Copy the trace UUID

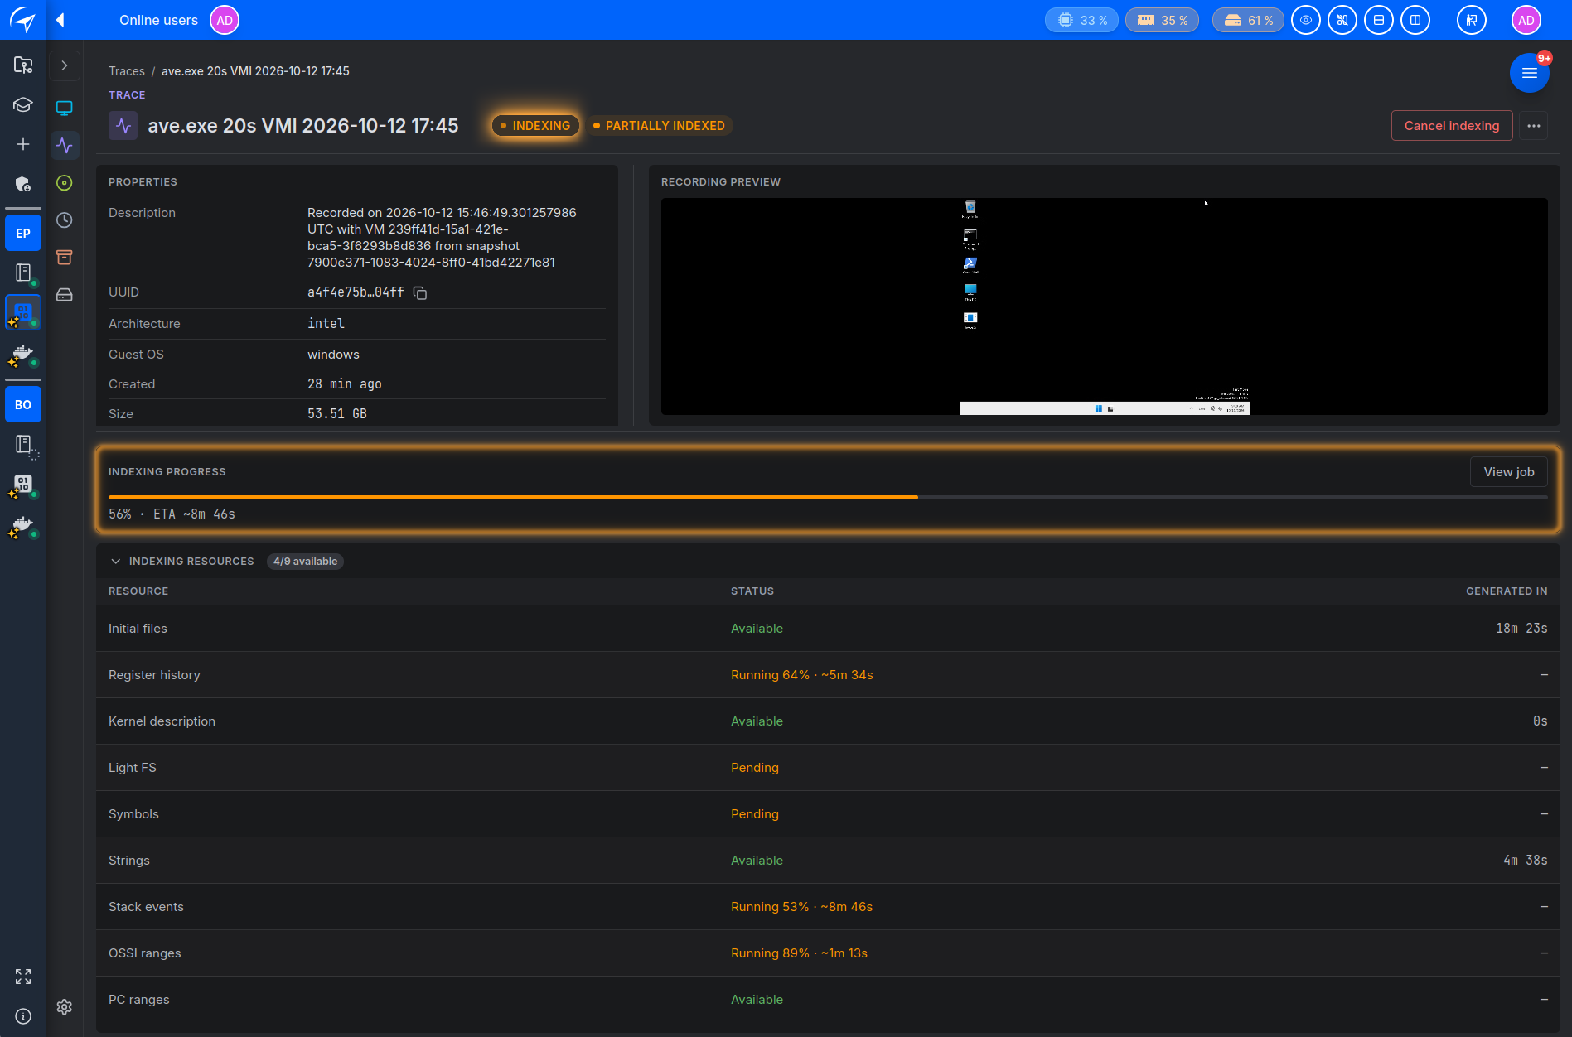click(420, 293)
